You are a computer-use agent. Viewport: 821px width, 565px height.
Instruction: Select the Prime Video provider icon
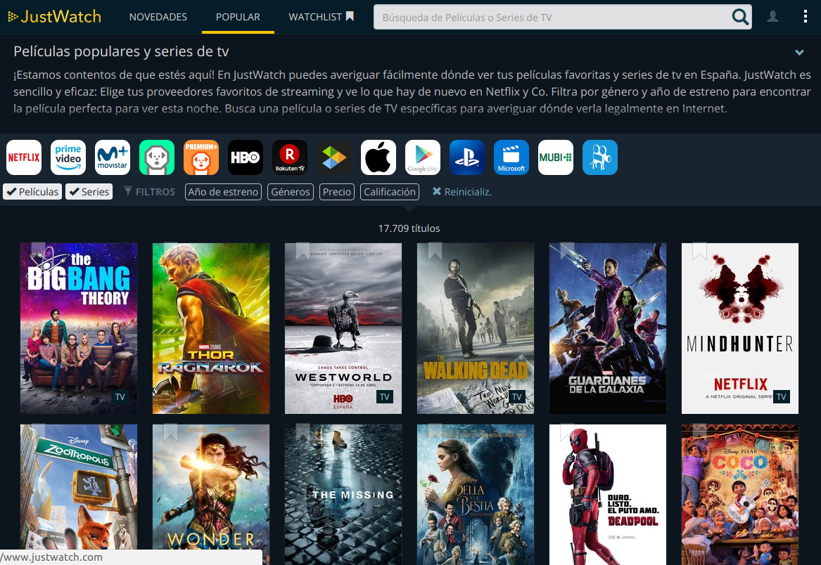point(68,157)
